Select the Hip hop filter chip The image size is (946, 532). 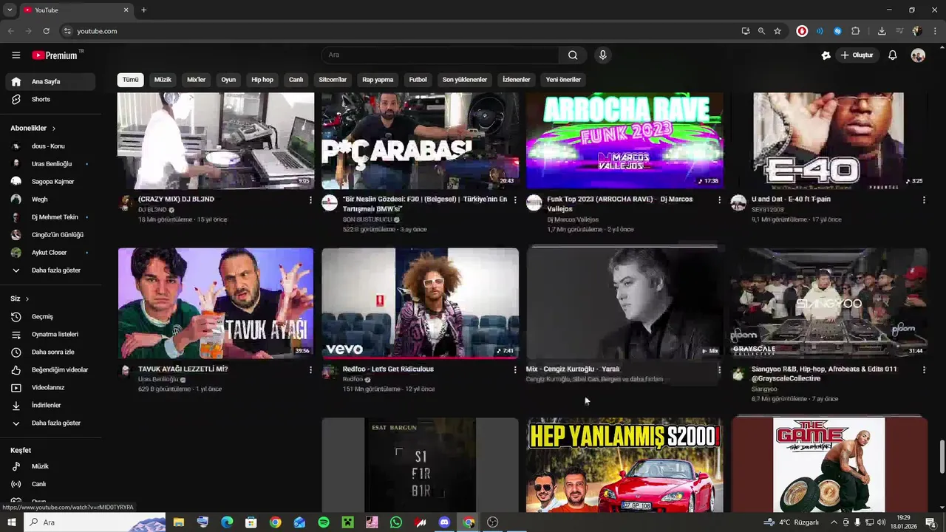[262, 80]
